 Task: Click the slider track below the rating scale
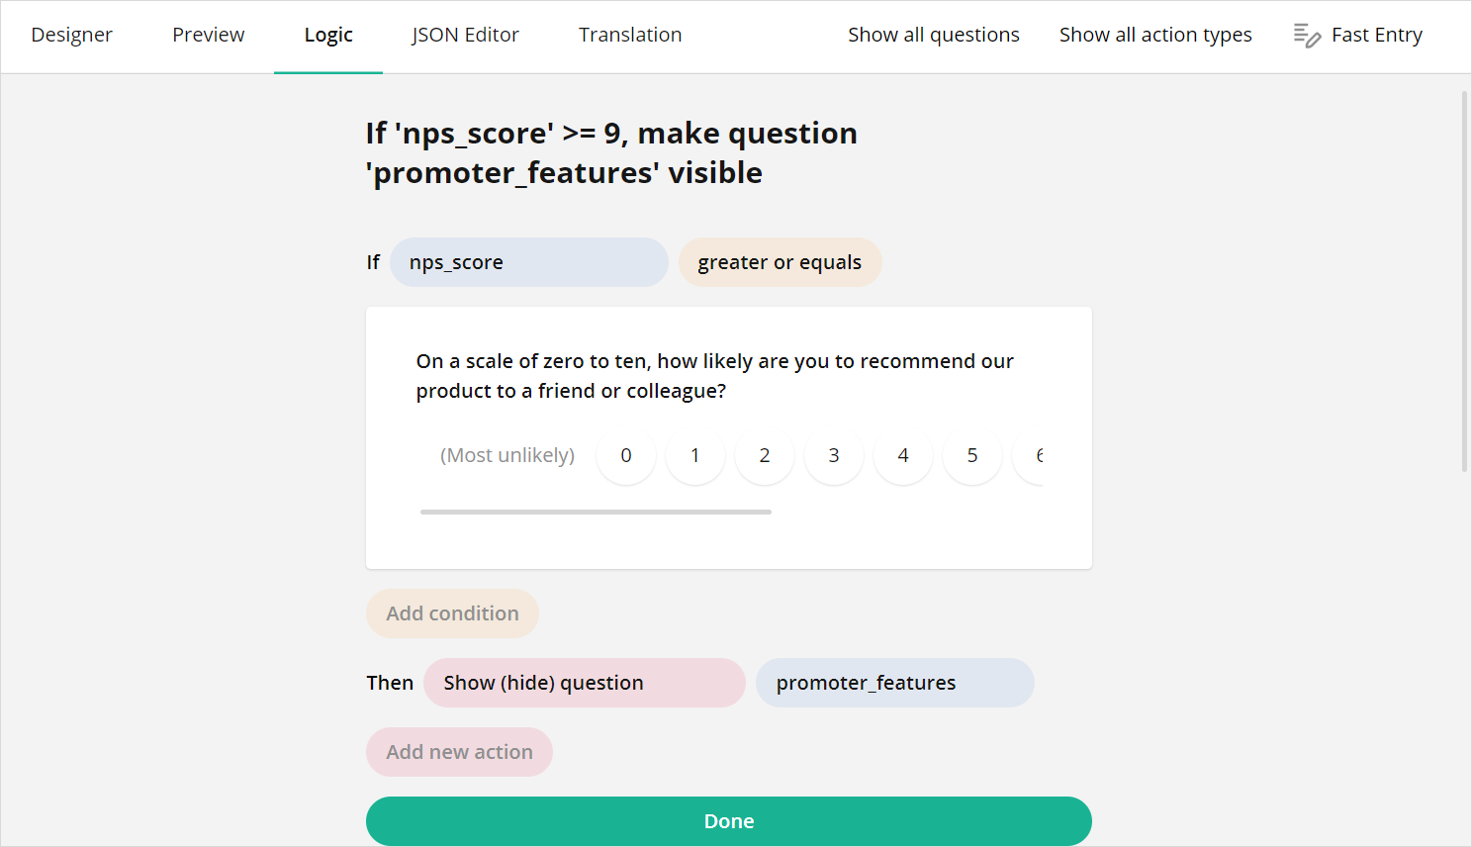click(x=594, y=512)
